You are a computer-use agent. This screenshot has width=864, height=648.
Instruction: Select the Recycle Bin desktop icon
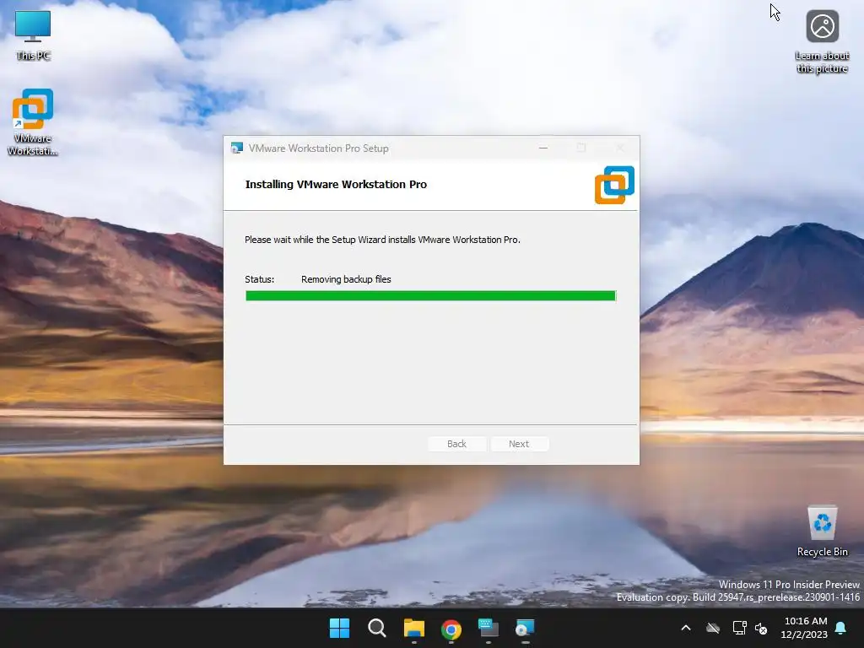tap(822, 531)
